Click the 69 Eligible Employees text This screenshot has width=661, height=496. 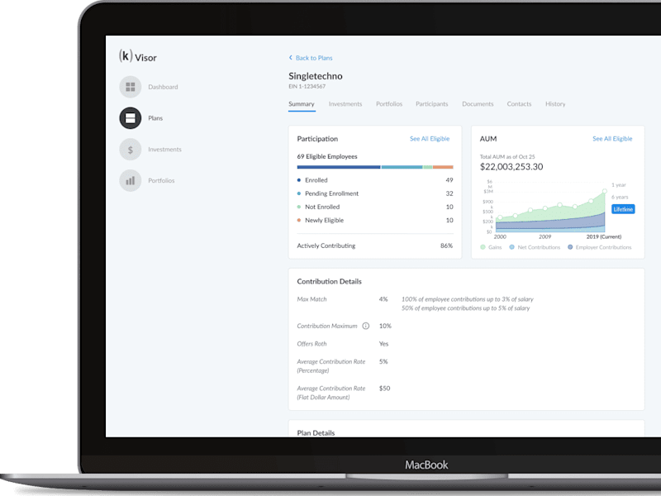pyautogui.click(x=326, y=156)
